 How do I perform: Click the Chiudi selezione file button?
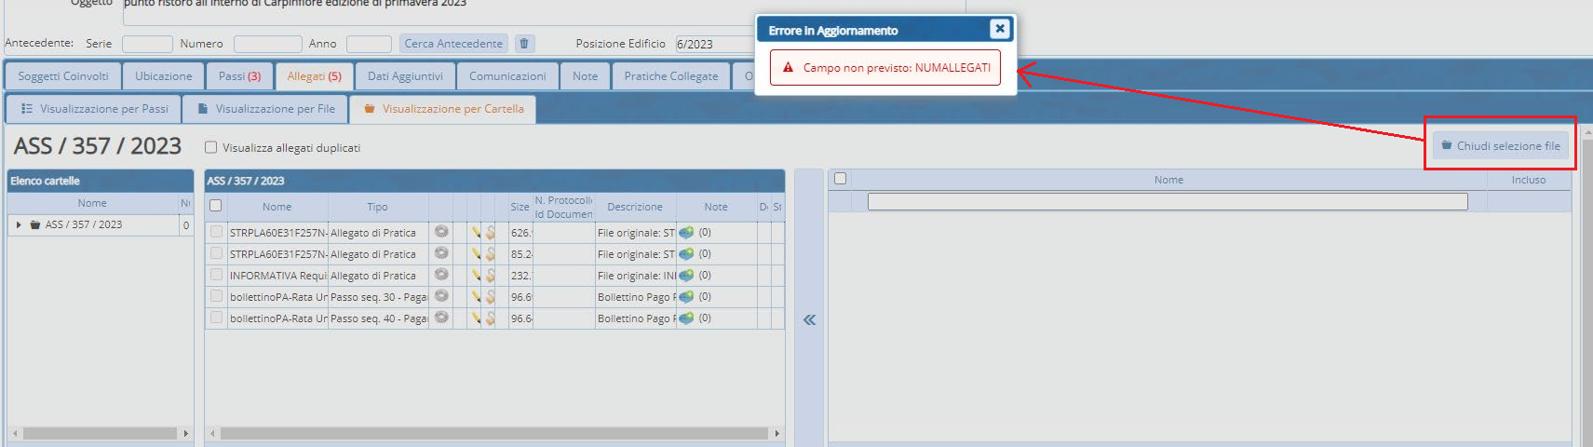[1500, 145]
